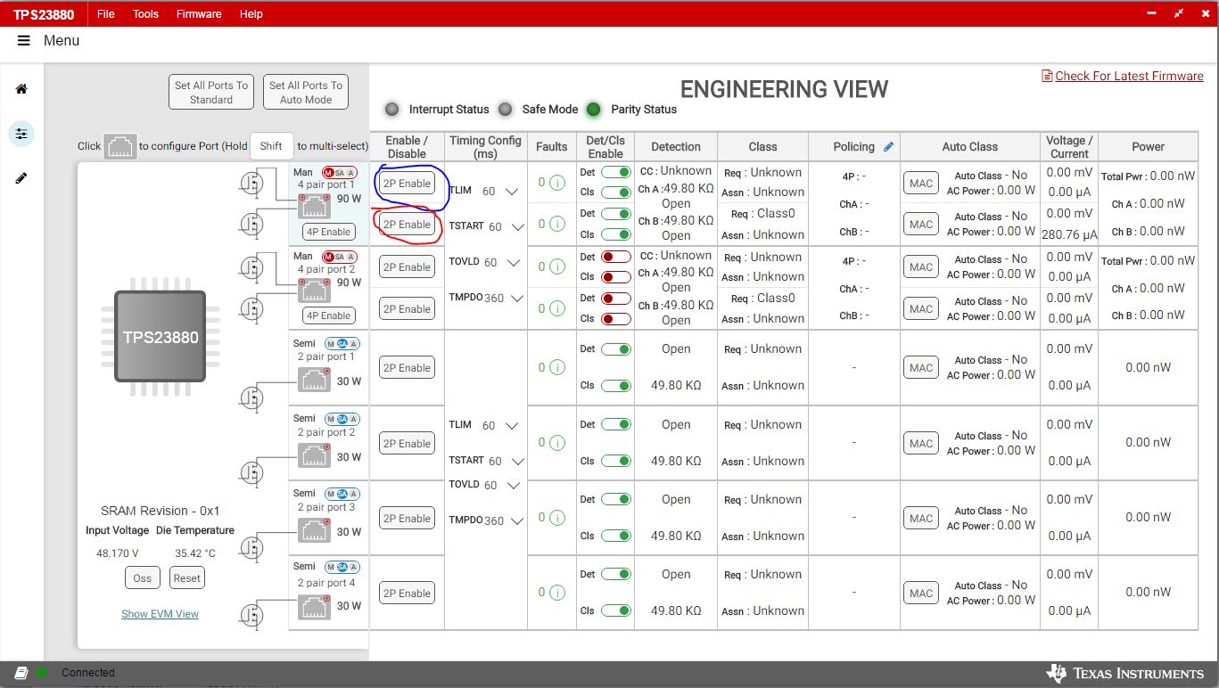Image resolution: width=1219 pixels, height=688 pixels.
Task: Open the pencil editor icon in sidebar
Action: click(21, 178)
